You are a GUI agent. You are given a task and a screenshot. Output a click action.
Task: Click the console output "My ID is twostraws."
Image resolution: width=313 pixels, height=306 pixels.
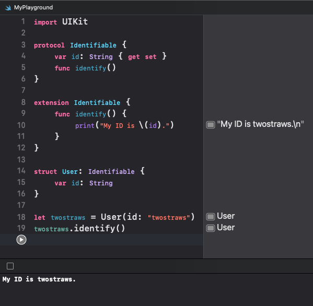coord(39,279)
